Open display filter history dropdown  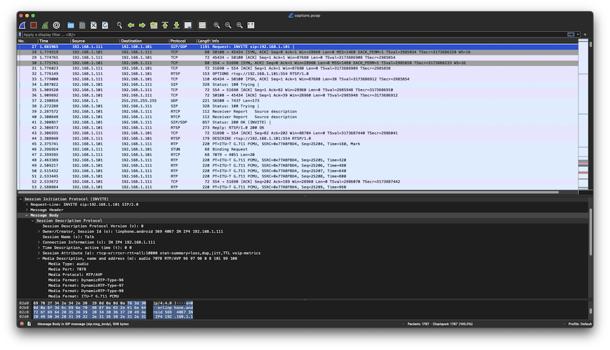pyautogui.click(x=578, y=35)
